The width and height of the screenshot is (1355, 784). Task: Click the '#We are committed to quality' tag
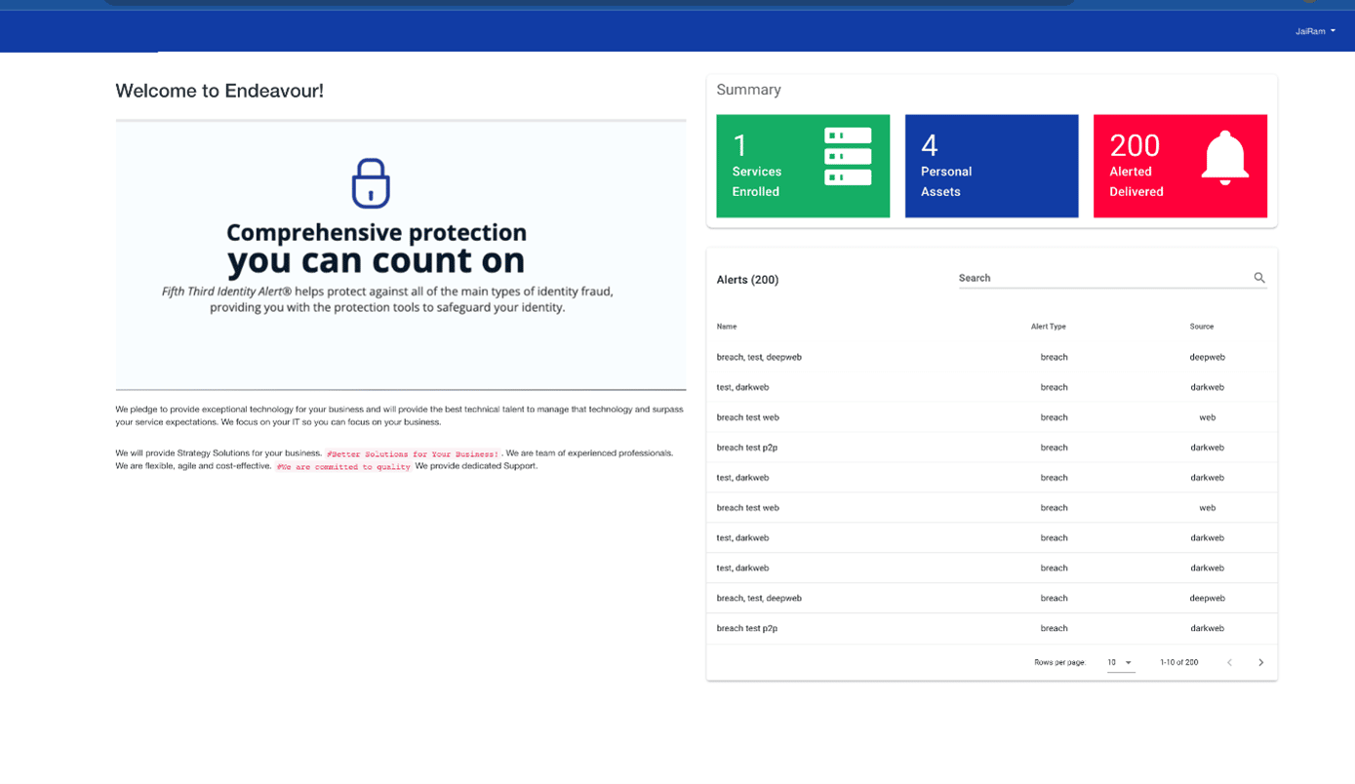pyautogui.click(x=343, y=467)
